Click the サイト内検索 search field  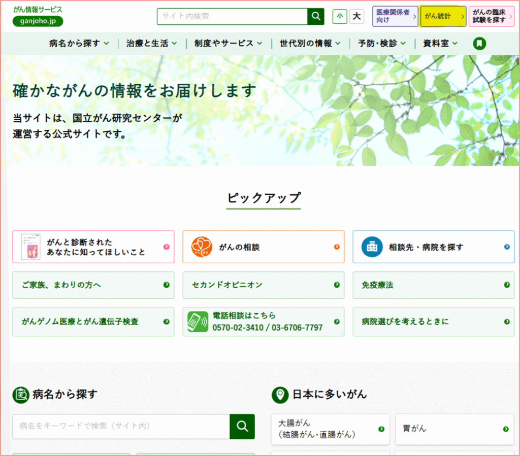[232, 16]
